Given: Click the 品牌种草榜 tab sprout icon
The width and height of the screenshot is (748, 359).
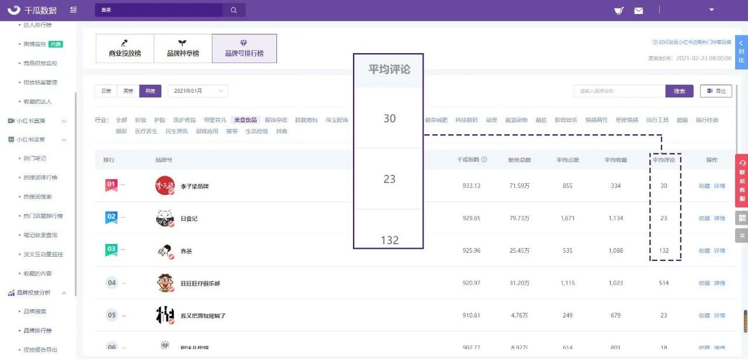Looking at the screenshot, I should 183,43.
